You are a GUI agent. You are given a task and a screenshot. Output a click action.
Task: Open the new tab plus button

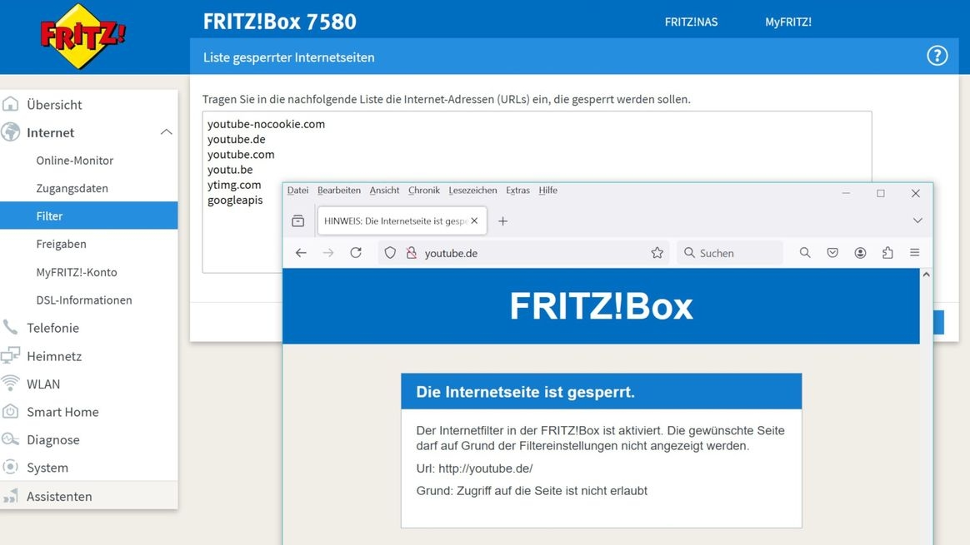point(502,221)
